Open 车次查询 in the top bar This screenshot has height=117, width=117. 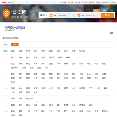71,2
